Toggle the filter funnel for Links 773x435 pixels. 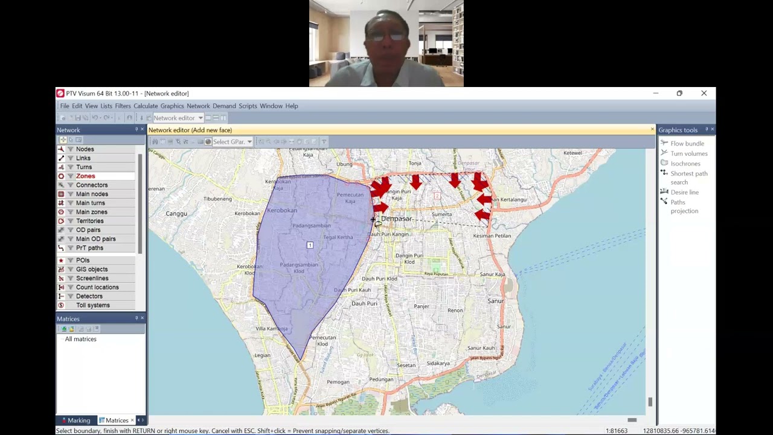tap(71, 158)
